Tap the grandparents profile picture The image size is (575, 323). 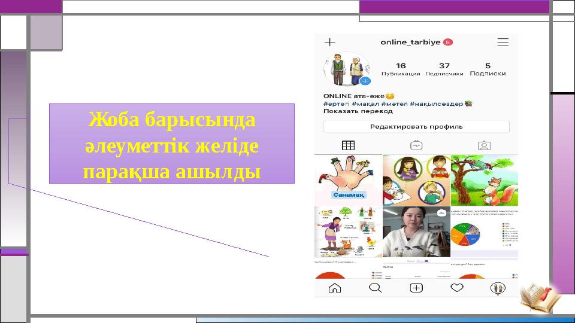coord(347,69)
